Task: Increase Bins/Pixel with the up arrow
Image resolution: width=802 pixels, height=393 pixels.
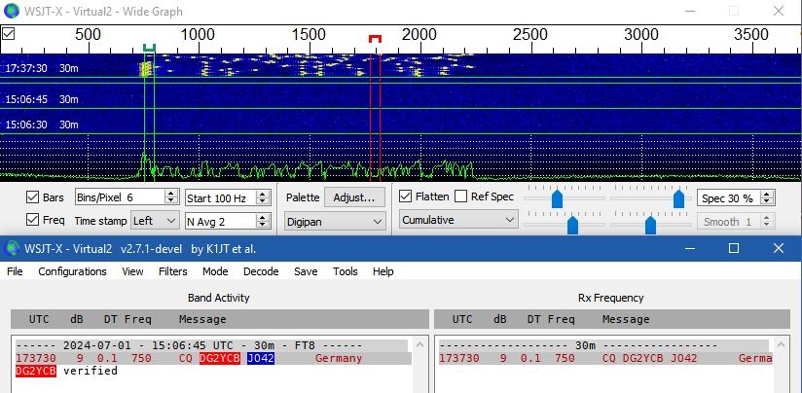Action: pos(171,194)
